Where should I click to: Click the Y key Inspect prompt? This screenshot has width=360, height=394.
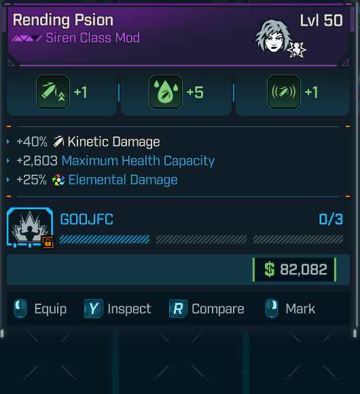pos(118,308)
